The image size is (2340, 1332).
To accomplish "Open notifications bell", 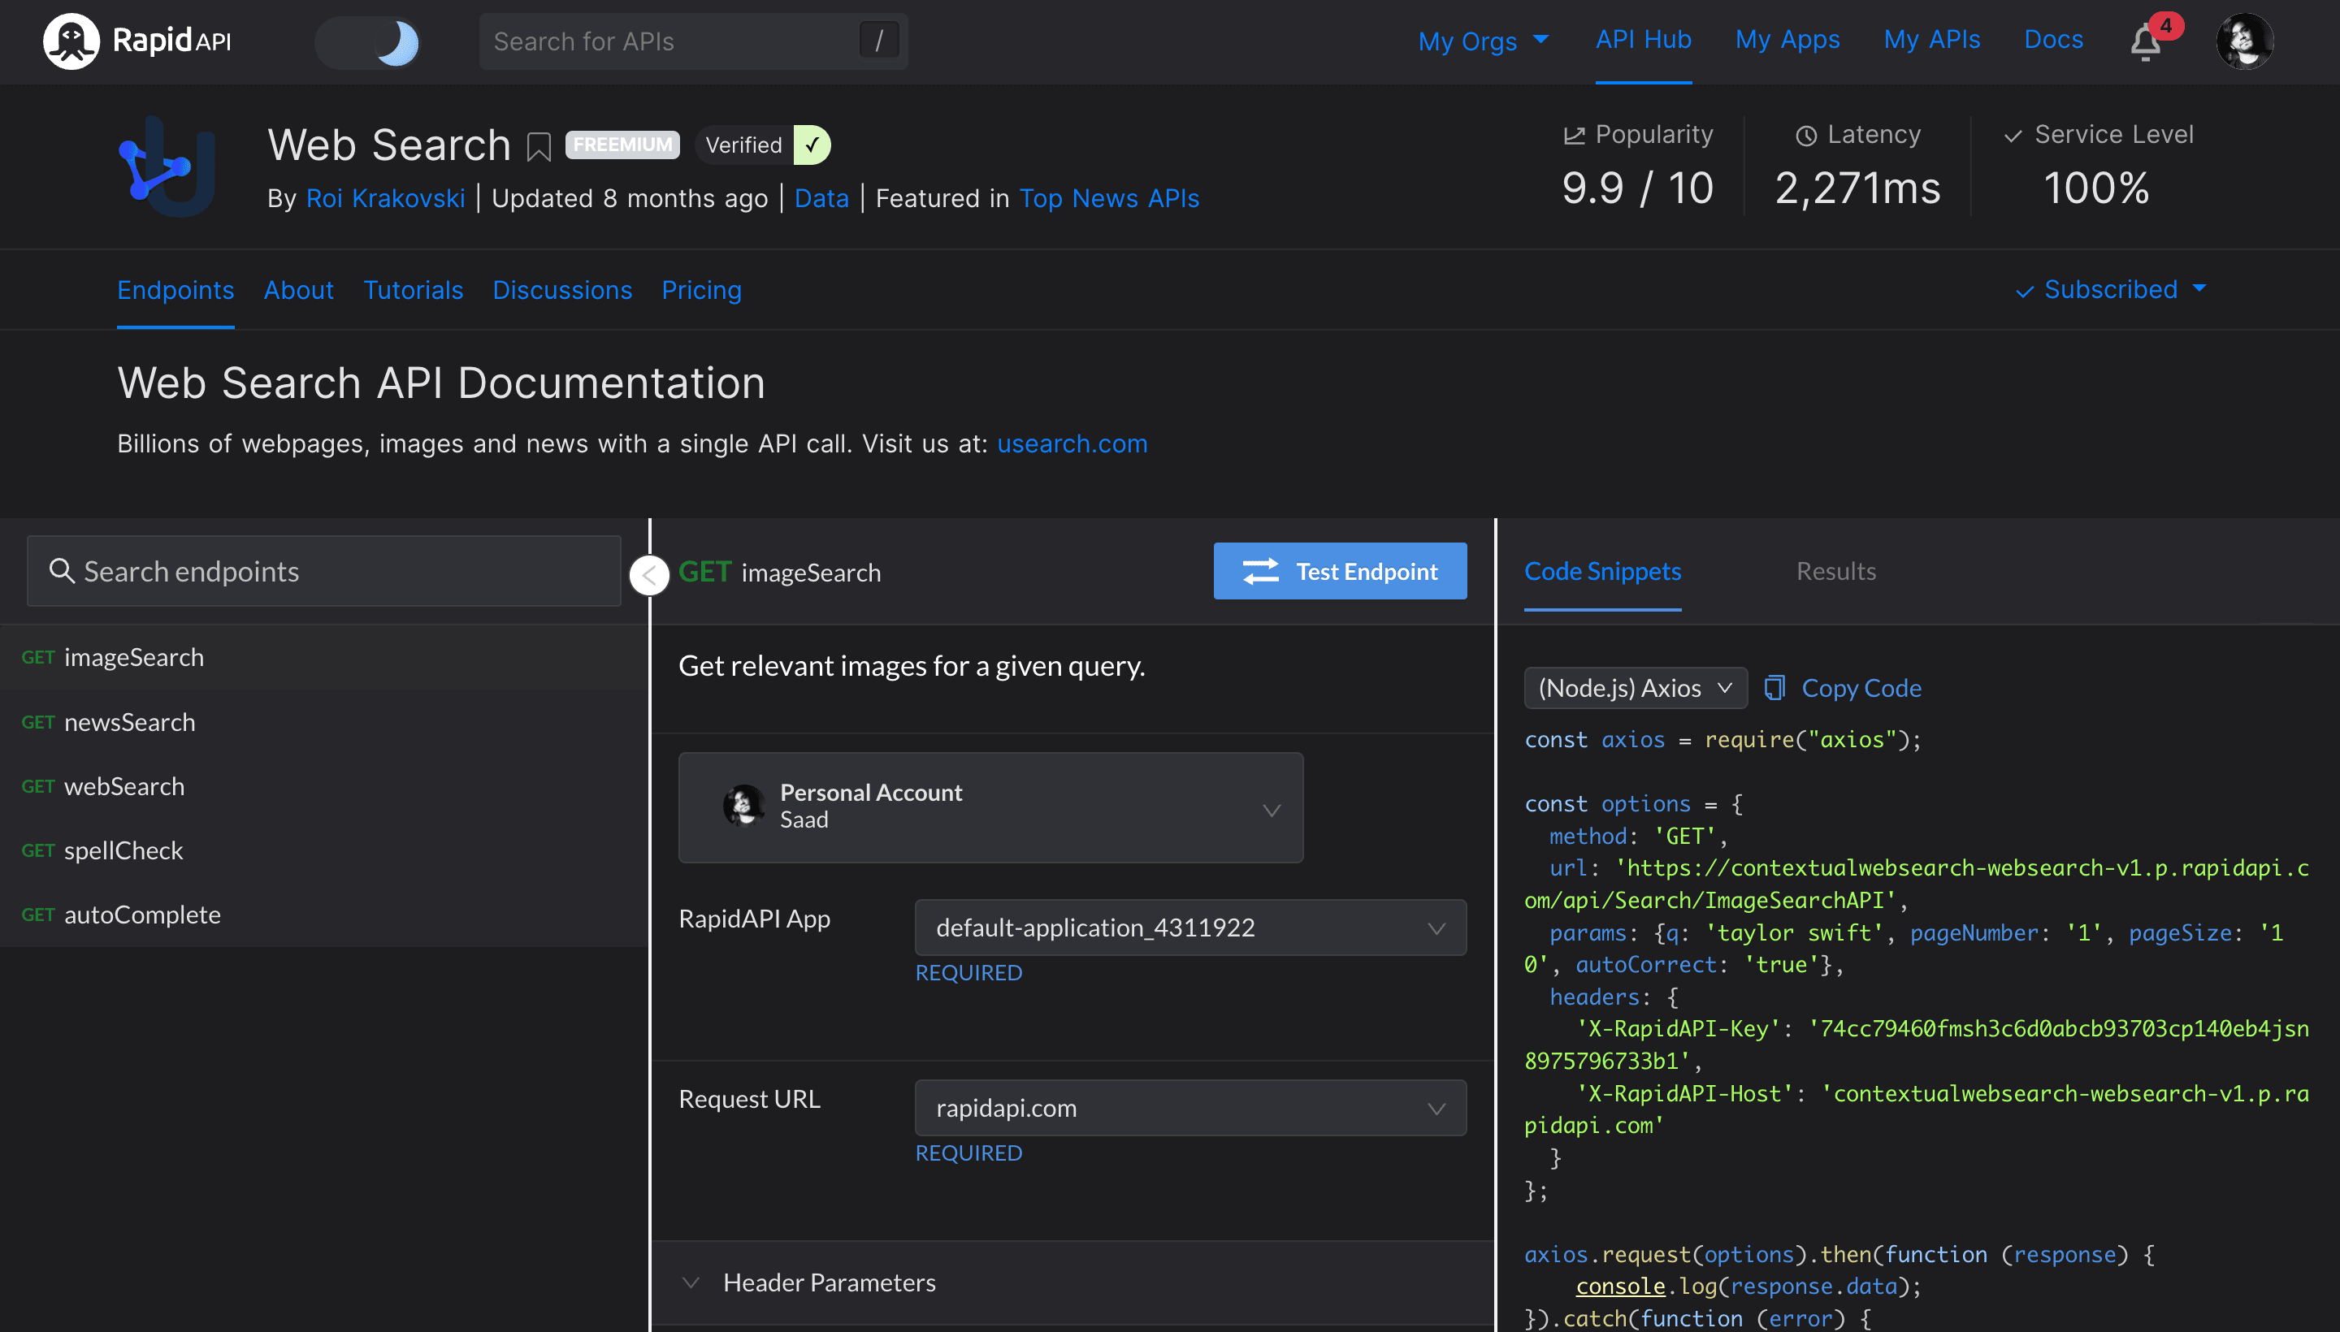I will click(x=2145, y=42).
